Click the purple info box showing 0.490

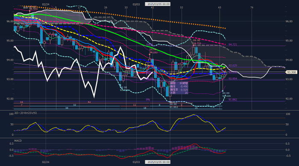179,88
